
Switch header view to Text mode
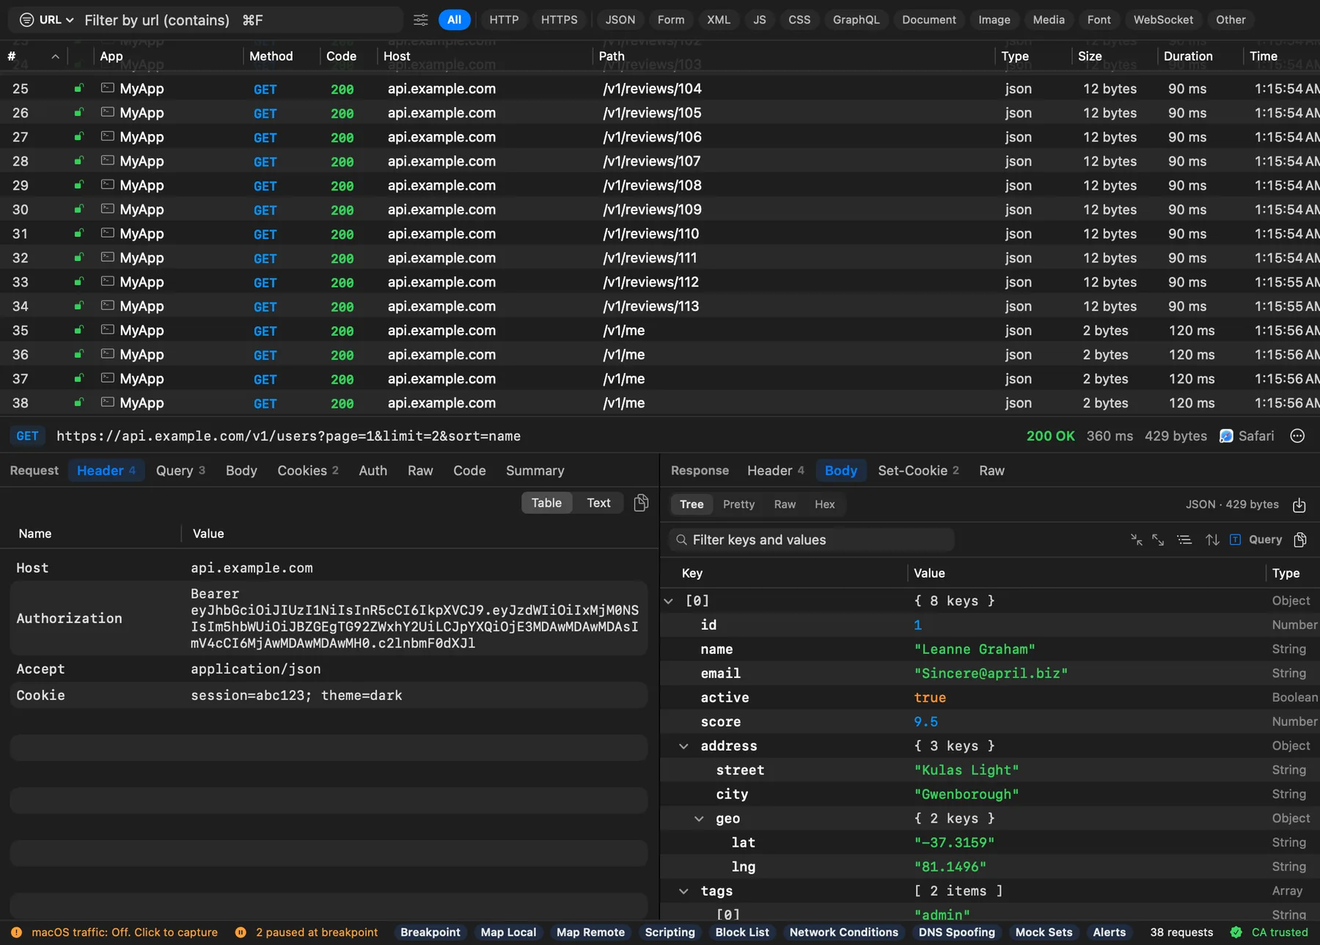[x=598, y=503]
